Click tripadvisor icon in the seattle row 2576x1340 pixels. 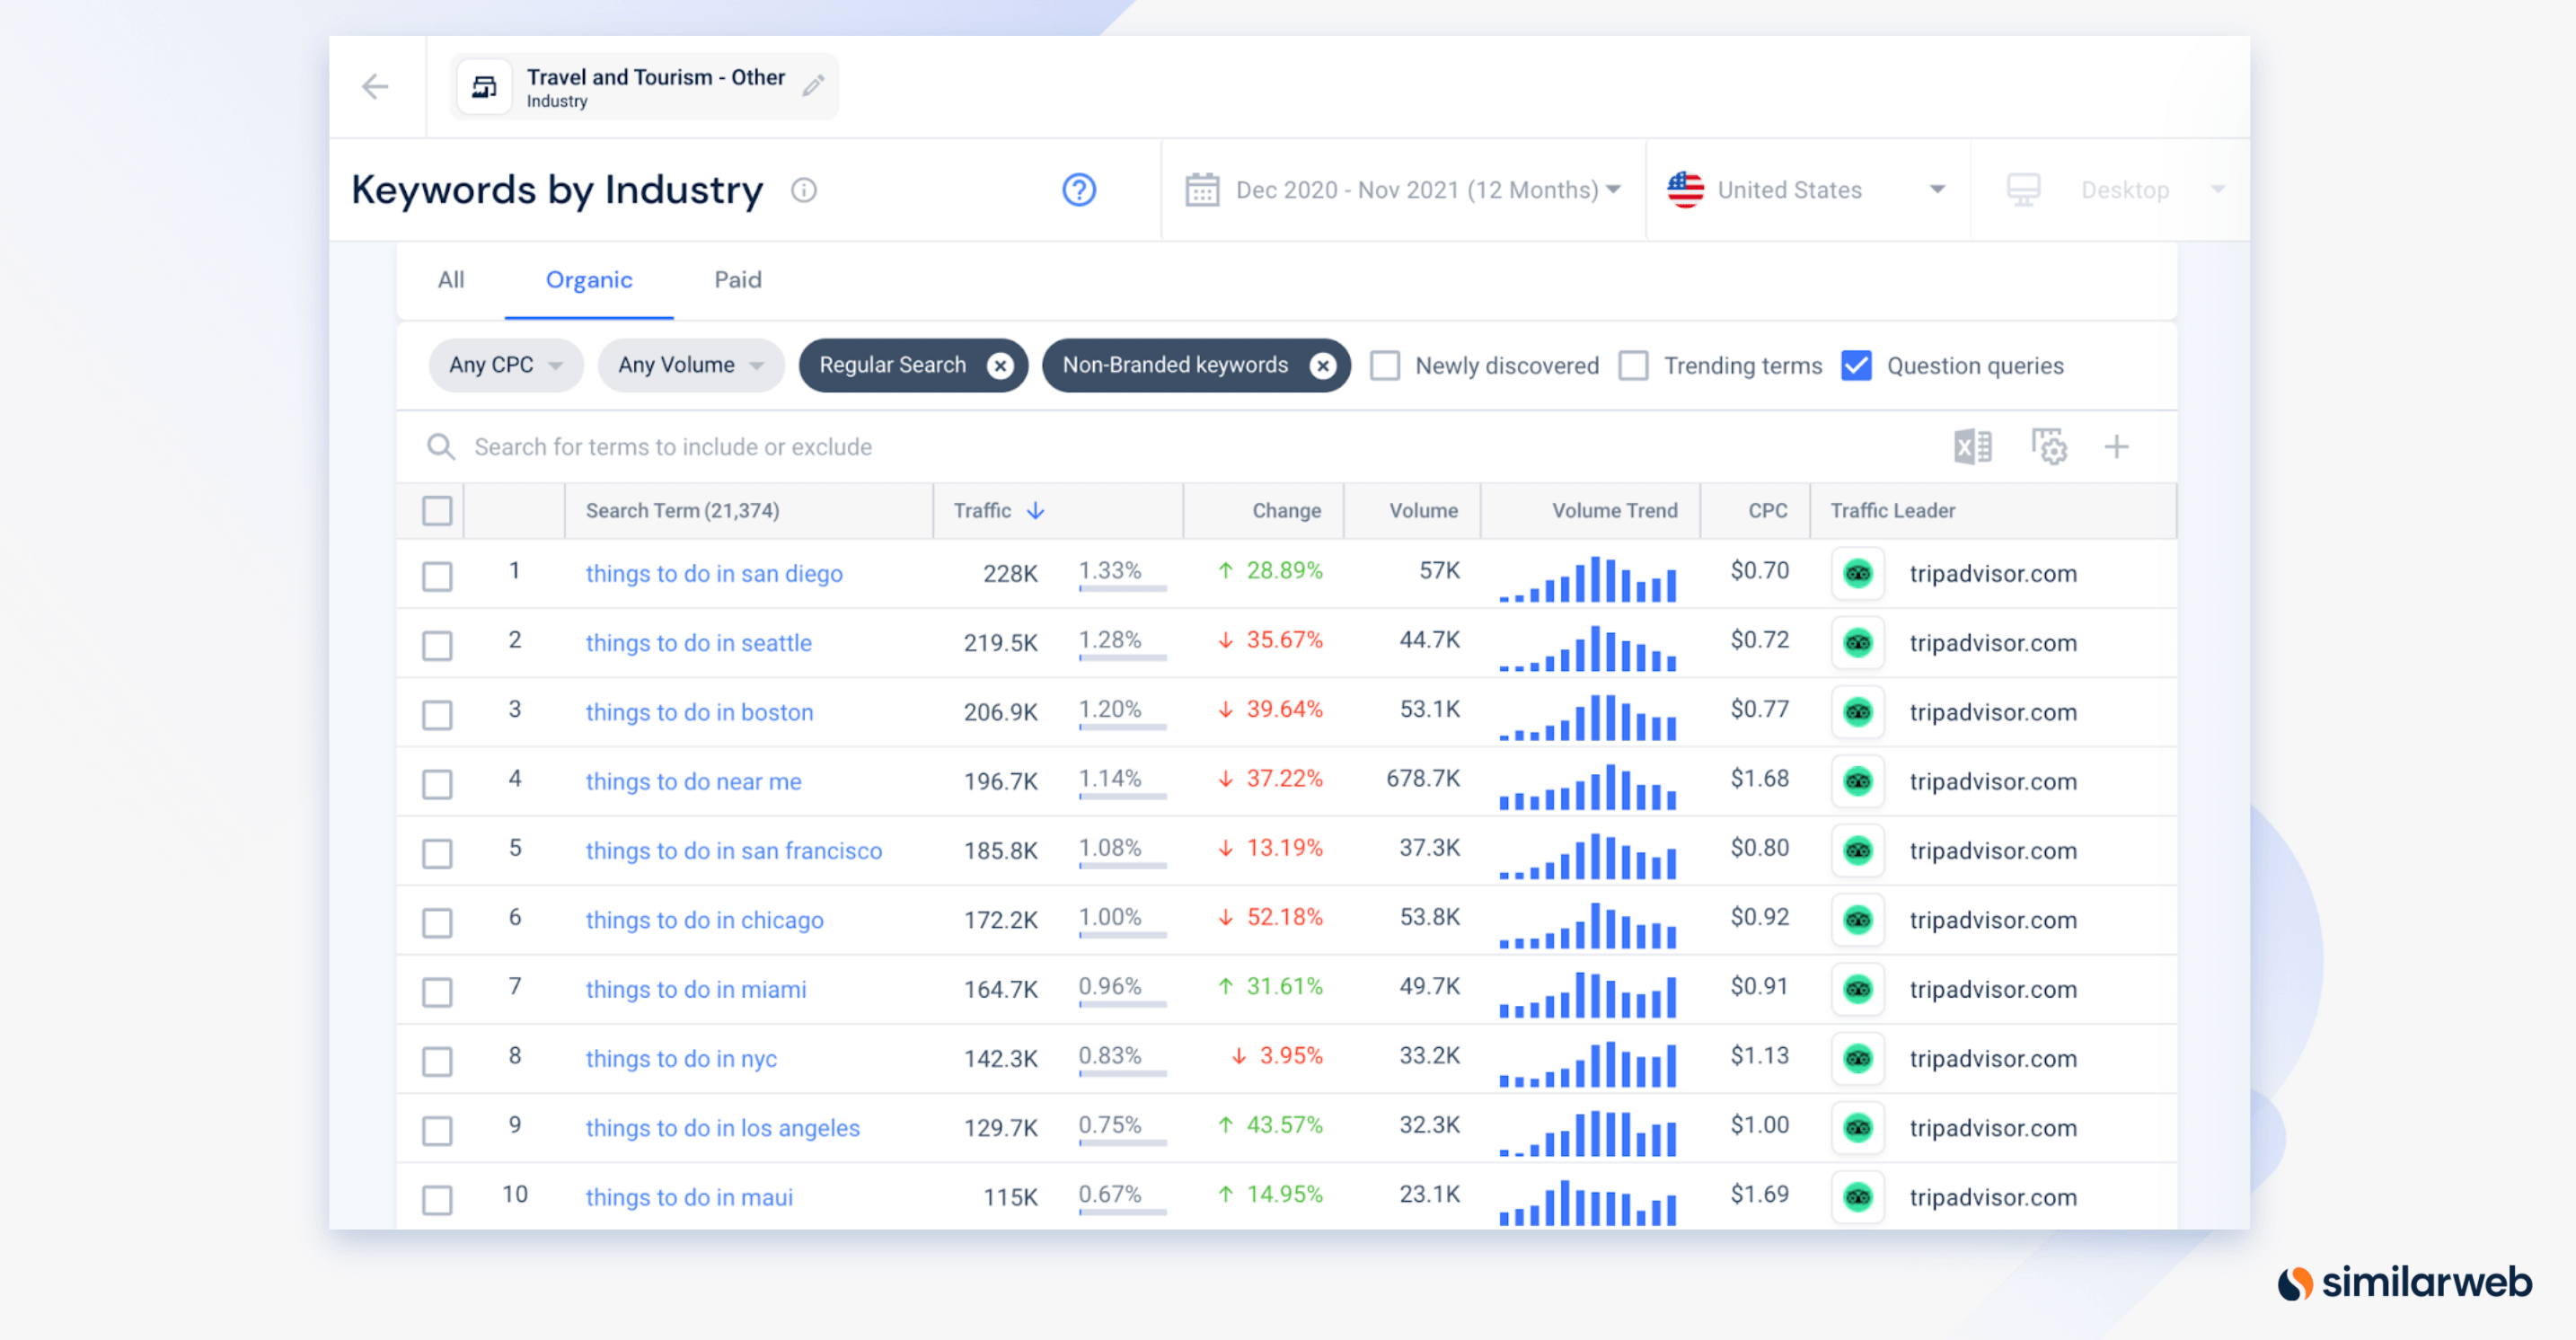(1858, 643)
